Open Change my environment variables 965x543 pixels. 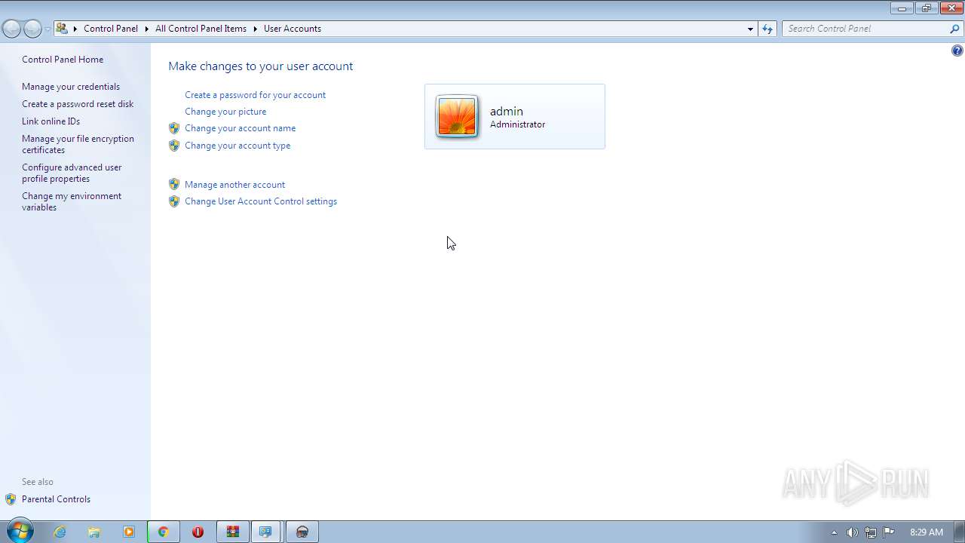tap(72, 201)
